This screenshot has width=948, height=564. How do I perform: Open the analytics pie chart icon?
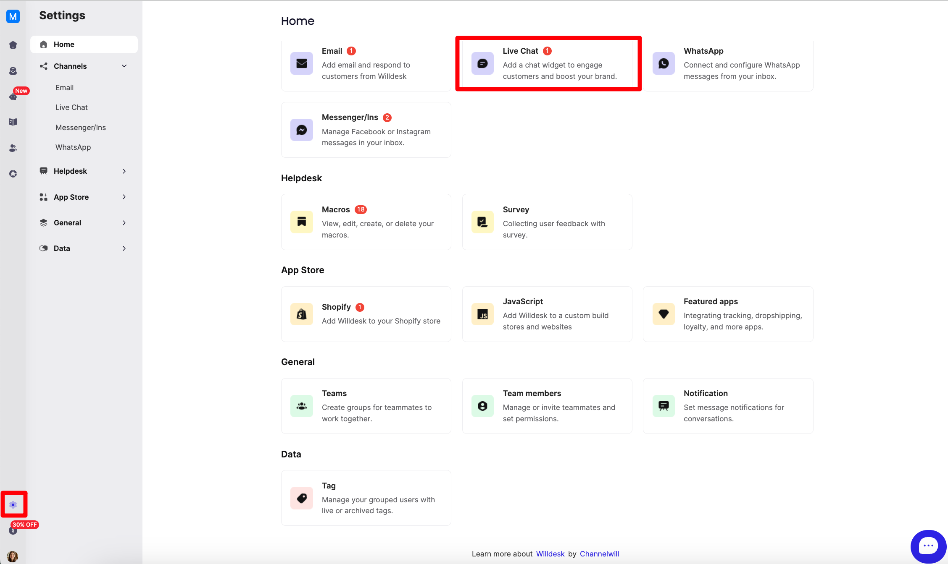click(13, 174)
